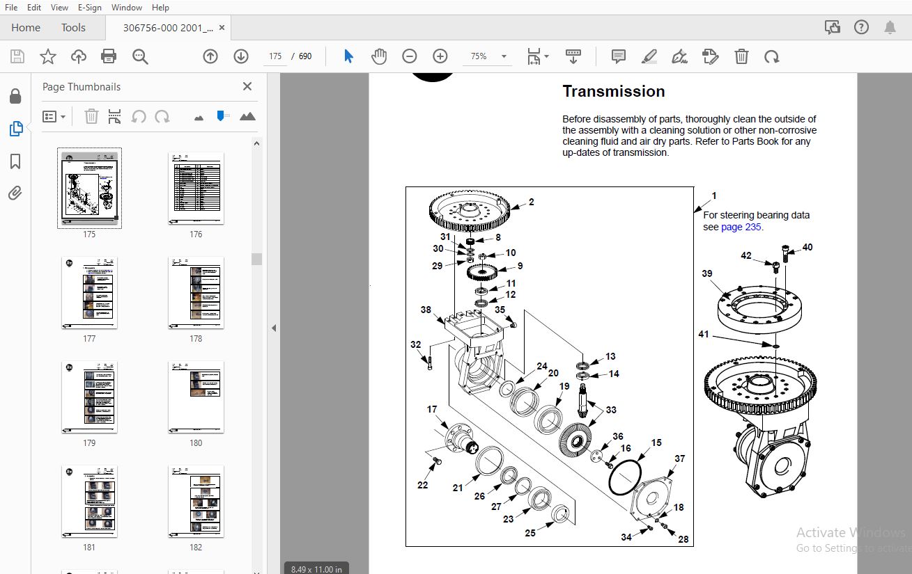Open the share review chat icon

[x=833, y=28]
